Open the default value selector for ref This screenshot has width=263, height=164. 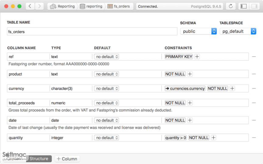[x=107, y=57]
